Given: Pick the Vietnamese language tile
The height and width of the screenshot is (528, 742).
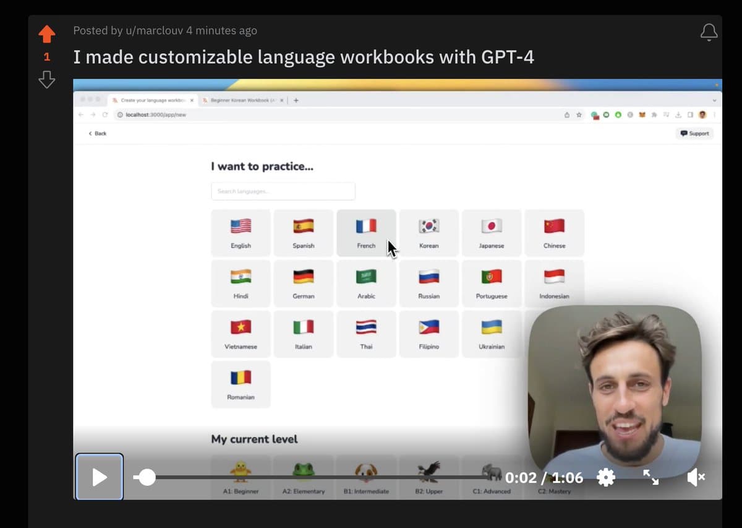Looking at the screenshot, I should point(241,334).
